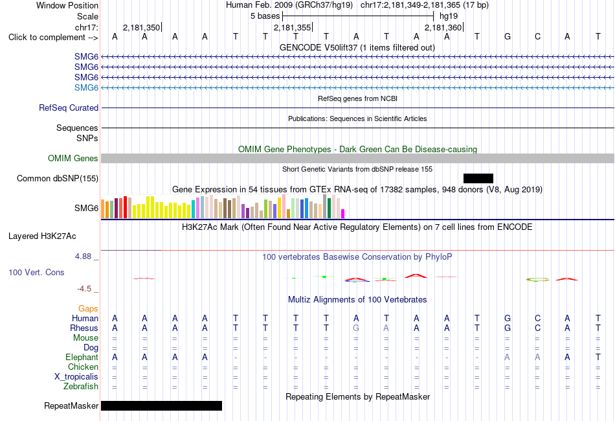This screenshot has width=615, height=421.
Task: Click the 'Click to complement -->' label
Action: (x=53, y=38)
